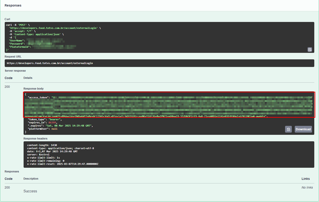Image resolution: width=319 pixels, height=202 pixels.
Task: Click the Request URL label
Action: [x=13, y=57]
